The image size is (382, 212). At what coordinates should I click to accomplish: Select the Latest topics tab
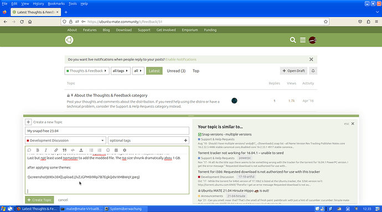(x=154, y=71)
